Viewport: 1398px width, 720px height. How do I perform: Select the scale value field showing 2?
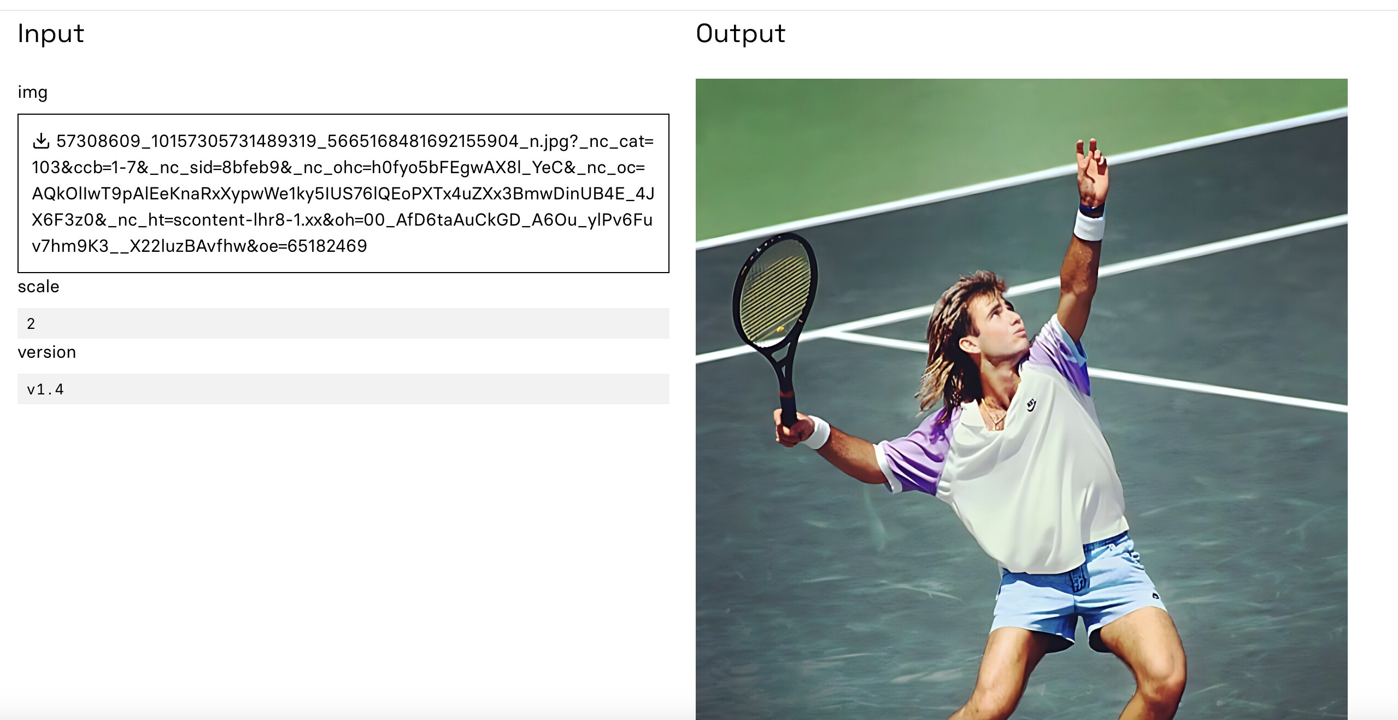point(343,323)
